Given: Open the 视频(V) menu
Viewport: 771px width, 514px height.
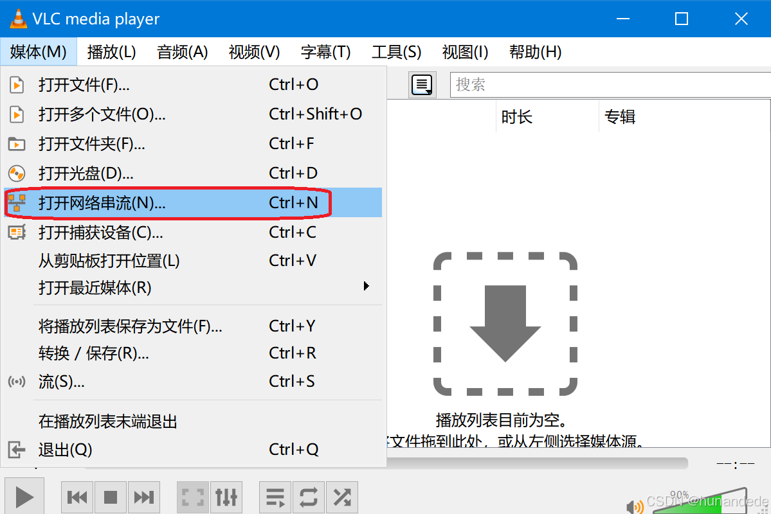Looking at the screenshot, I should click(254, 51).
